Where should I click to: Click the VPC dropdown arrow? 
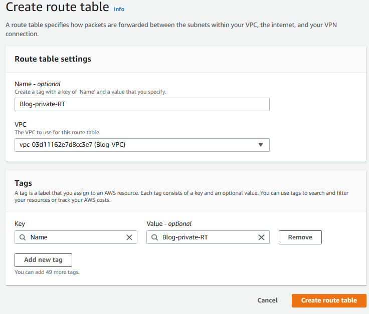pyautogui.click(x=260, y=145)
